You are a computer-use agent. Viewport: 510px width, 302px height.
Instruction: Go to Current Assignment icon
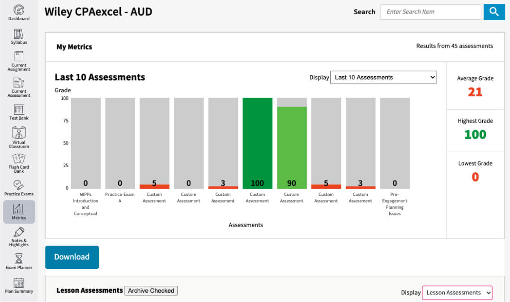(19, 56)
